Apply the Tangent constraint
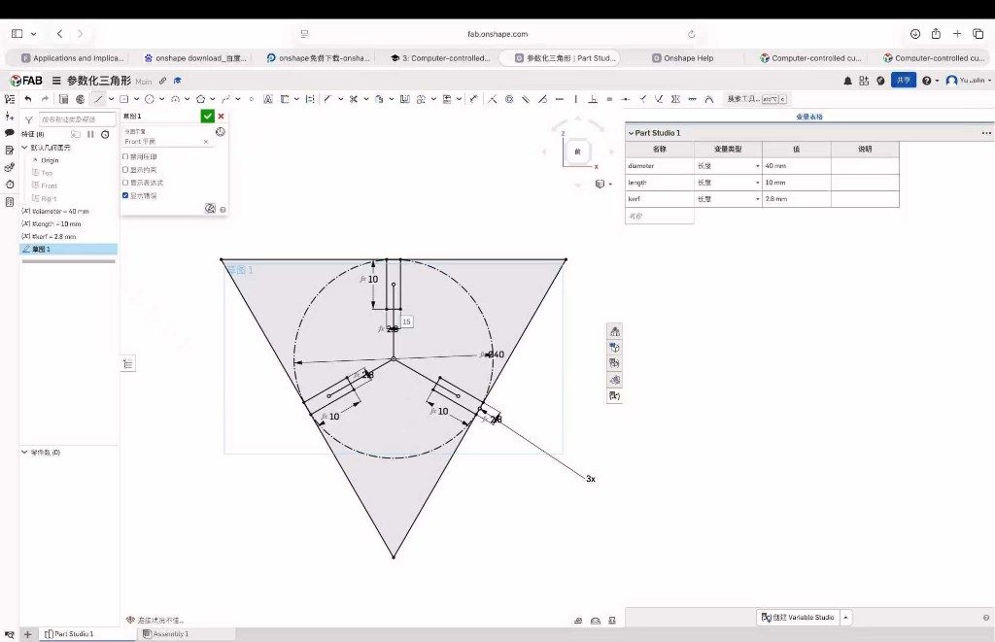This screenshot has height=642, width=995. click(x=542, y=99)
